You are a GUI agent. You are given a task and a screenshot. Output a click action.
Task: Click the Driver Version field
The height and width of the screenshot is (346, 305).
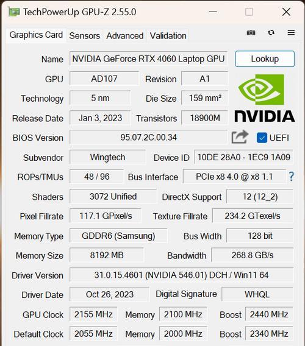tap(181, 275)
